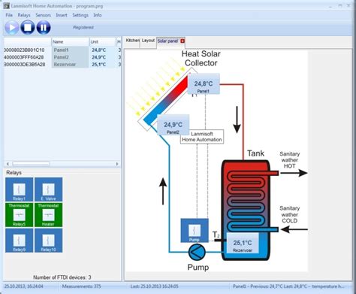Click the Relay10 relay tile
The width and height of the screenshot is (356, 294).
coord(49,241)
